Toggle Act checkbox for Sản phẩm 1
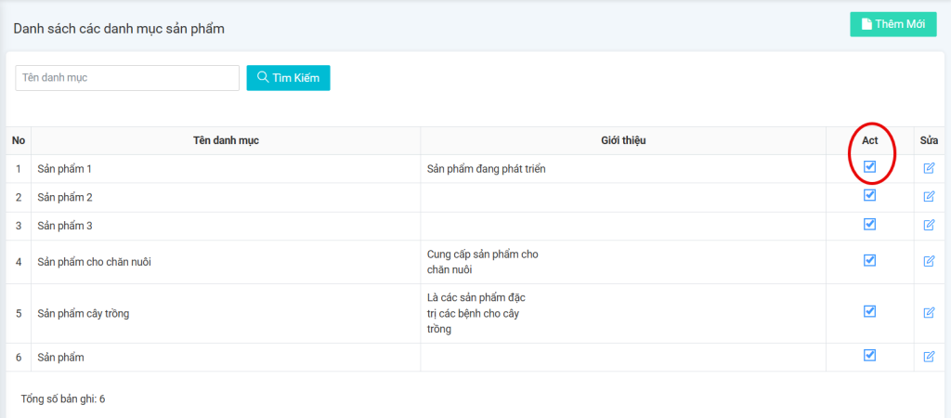 pos(870,167)
